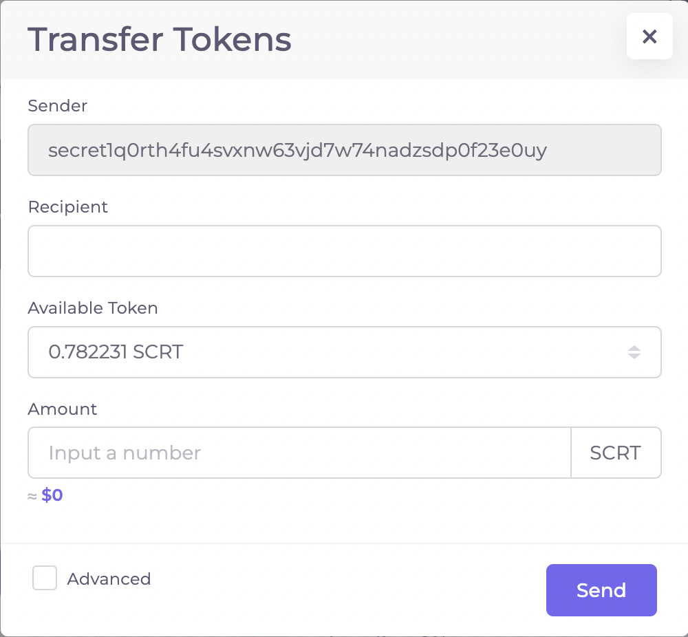Click the up-down arrows in token selector

(x=634, y=352)
